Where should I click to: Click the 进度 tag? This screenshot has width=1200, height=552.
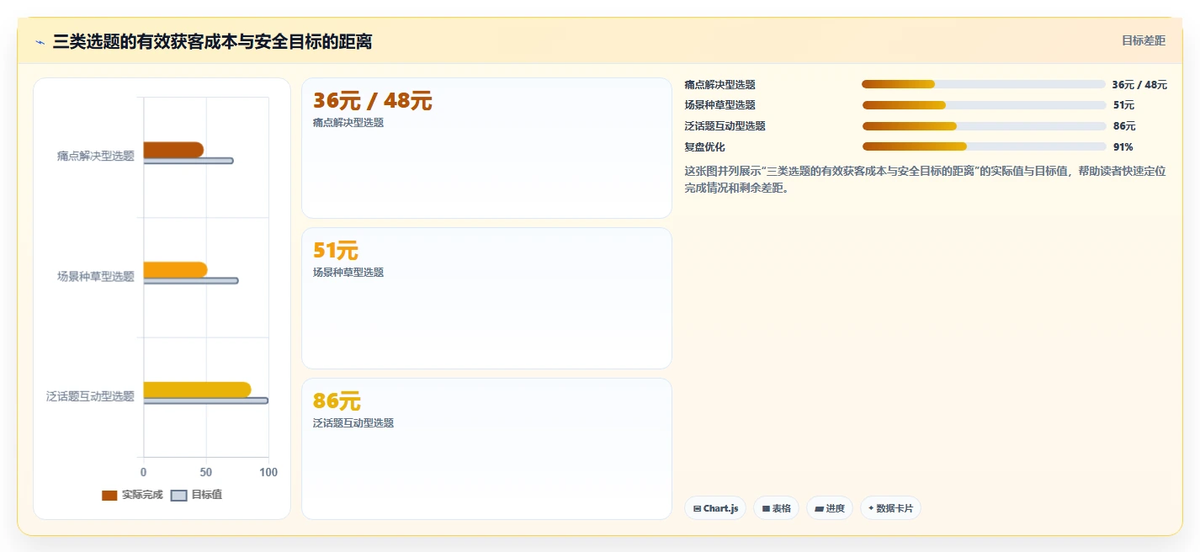pyautogui.click(x=830, y=508)
